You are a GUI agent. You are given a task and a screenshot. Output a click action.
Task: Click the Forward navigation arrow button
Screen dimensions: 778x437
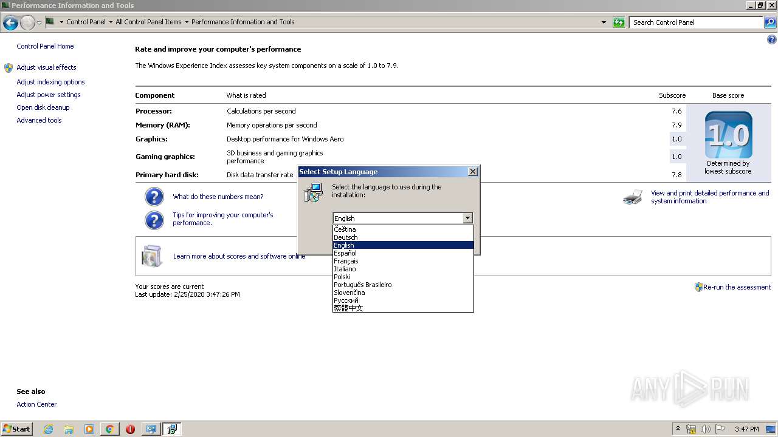pyautogui.click(x=27, y=23)
